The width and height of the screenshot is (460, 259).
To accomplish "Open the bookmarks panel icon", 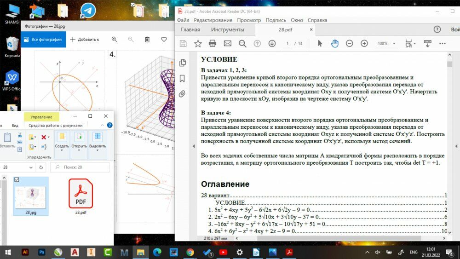I will point(182,78).
